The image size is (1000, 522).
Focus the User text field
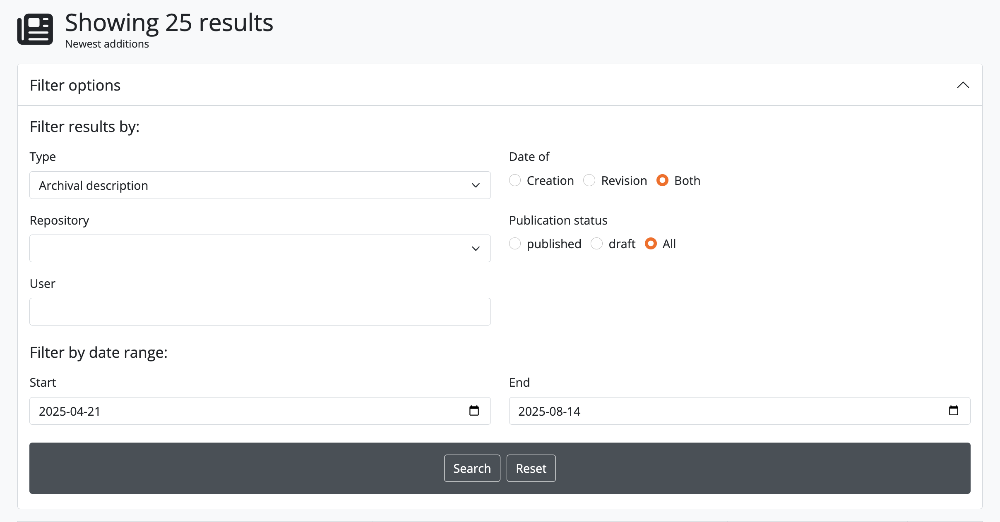260,312
